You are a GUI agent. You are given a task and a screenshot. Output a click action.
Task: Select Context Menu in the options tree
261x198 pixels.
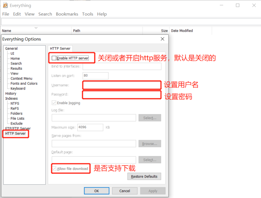[21, 78]
